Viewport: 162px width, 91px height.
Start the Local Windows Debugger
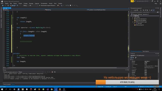[47, 6]
